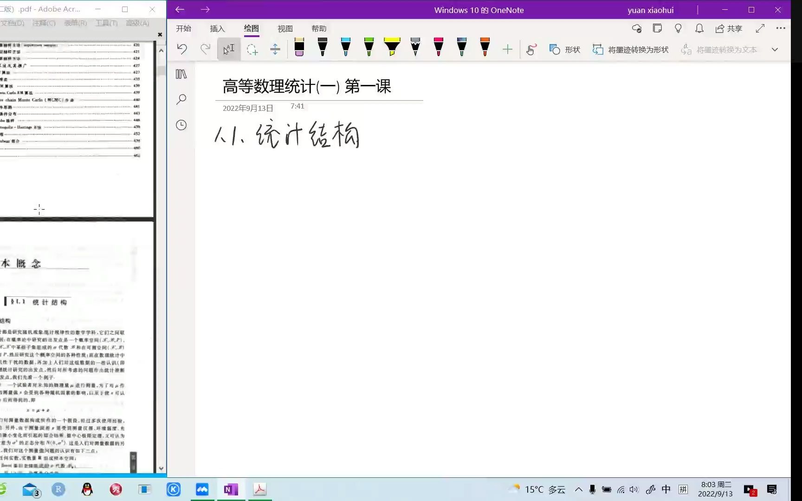This screenshot has height=501, width=802.
Task: Open the more options ellipsis menu
Action: pyautogui.click(x=781, y=28)
